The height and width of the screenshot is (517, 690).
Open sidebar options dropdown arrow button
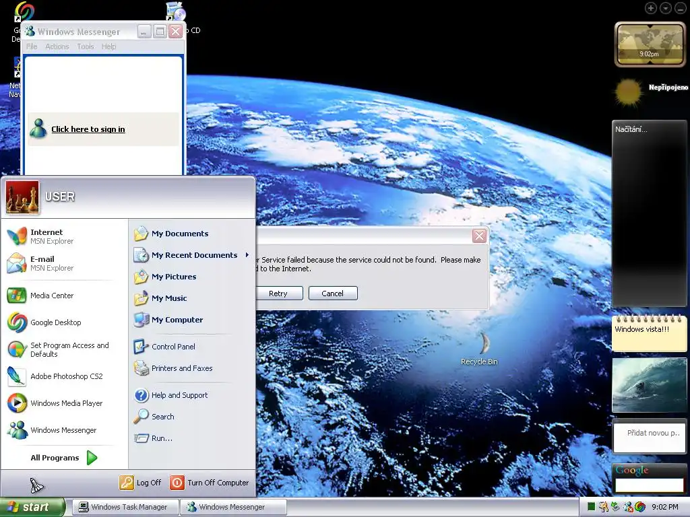665,8
